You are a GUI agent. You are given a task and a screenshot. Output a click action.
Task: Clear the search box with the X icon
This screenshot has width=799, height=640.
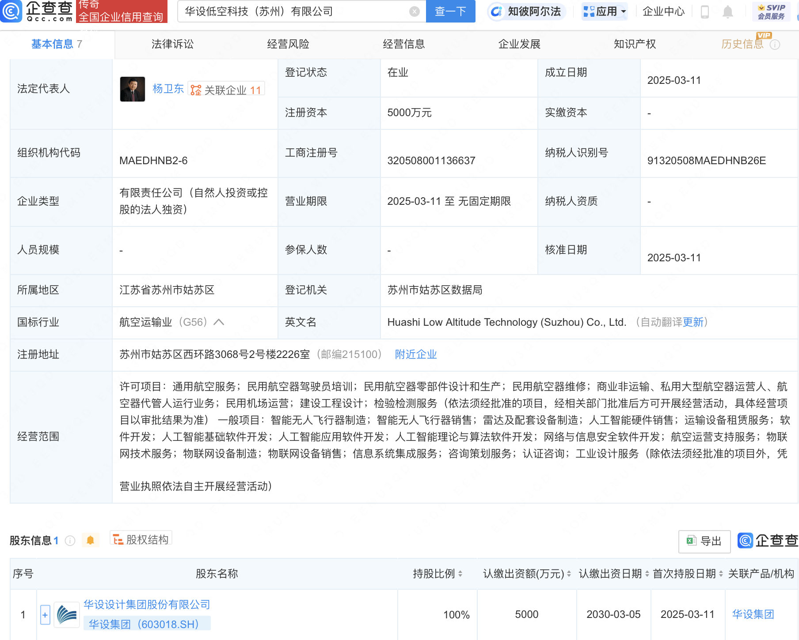click(x=414, y=11)
